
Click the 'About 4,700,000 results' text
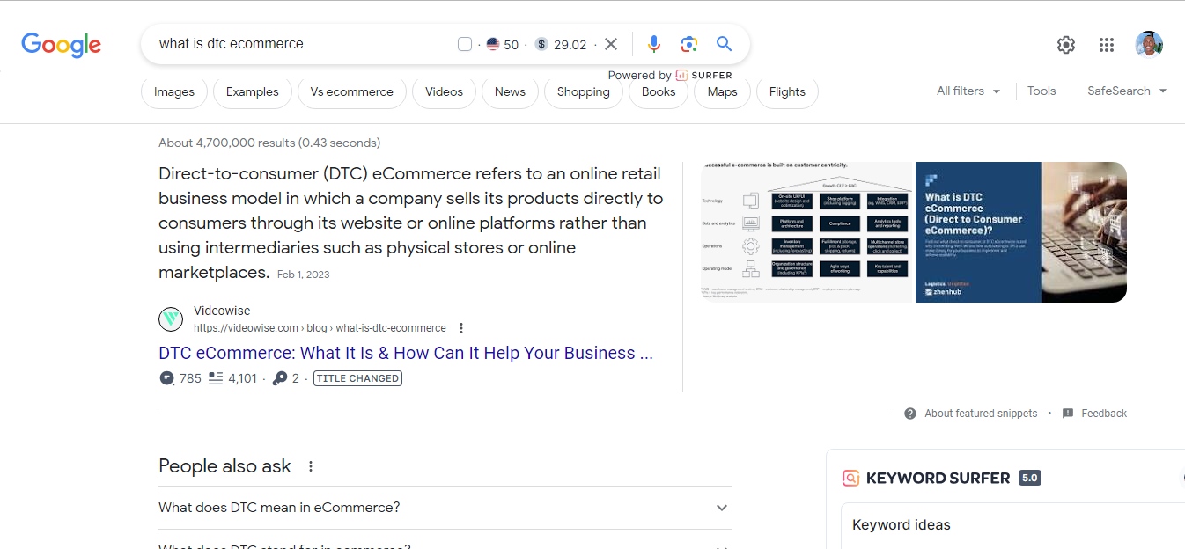tap(269, 143)
